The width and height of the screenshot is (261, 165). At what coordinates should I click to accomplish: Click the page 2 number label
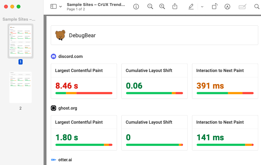(x=20, y=108)
